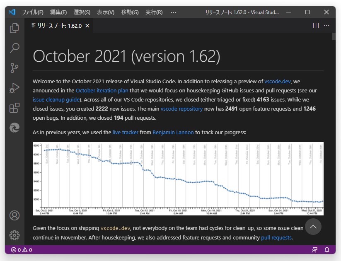Viewport: 341px width, 261px height.
Task: Send feedback using the tweet icon
Action: [x=315, y=250]
